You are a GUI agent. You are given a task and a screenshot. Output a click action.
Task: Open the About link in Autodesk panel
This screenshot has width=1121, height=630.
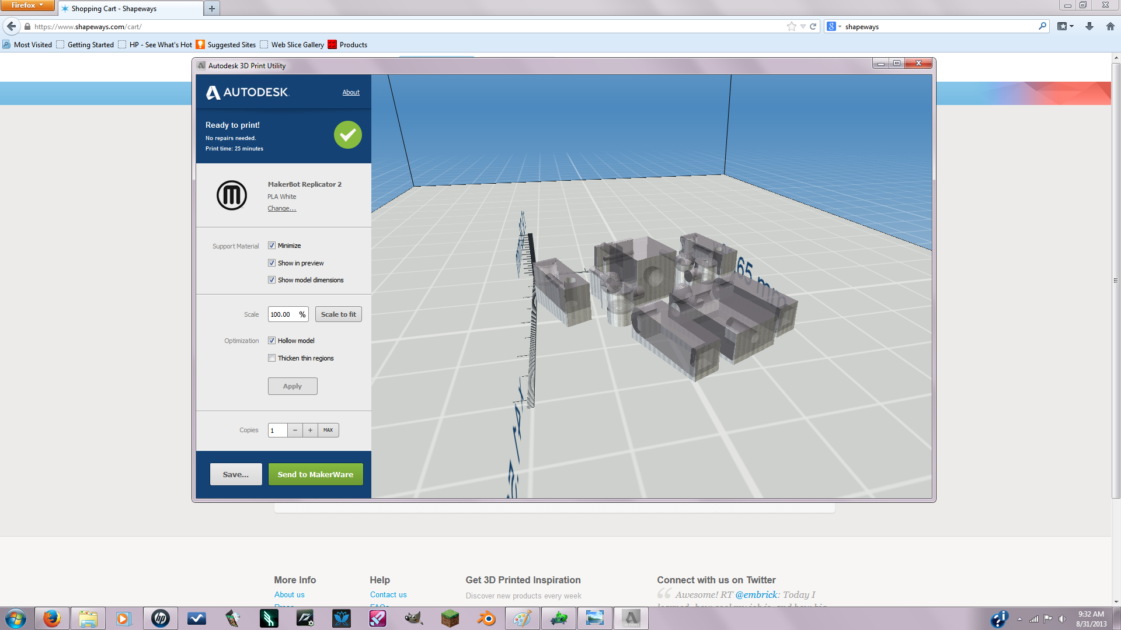tap(351, 92)
